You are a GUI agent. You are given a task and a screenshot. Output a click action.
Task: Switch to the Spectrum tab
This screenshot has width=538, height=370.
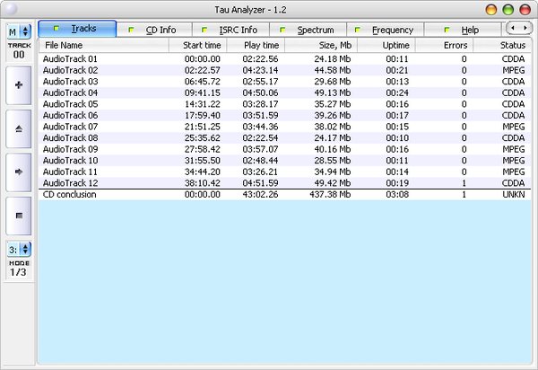[308, 30]
